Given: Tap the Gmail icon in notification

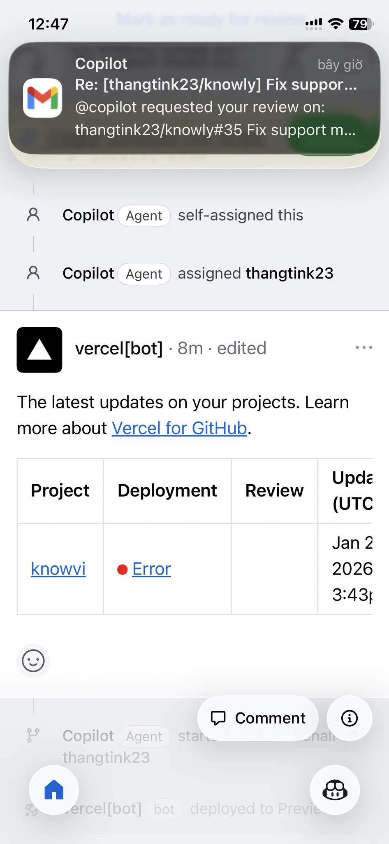Looking at the screenshot, I should pyautogui.click(x=43, y=98).
